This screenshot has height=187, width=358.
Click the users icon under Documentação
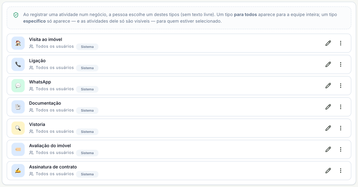(31, 110)
